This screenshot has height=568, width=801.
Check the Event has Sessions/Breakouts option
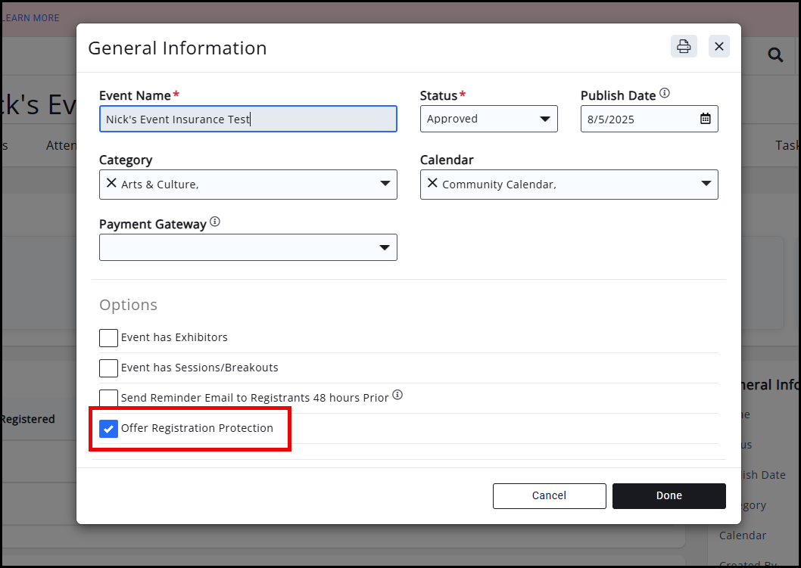109,368
